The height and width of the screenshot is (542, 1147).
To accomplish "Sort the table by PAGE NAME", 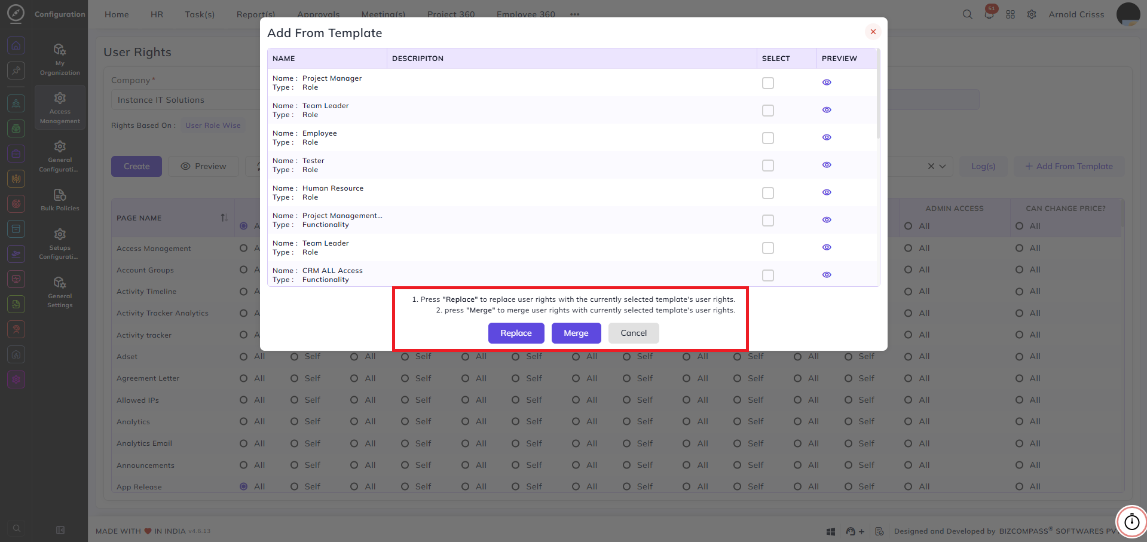I will pos(224,218).
